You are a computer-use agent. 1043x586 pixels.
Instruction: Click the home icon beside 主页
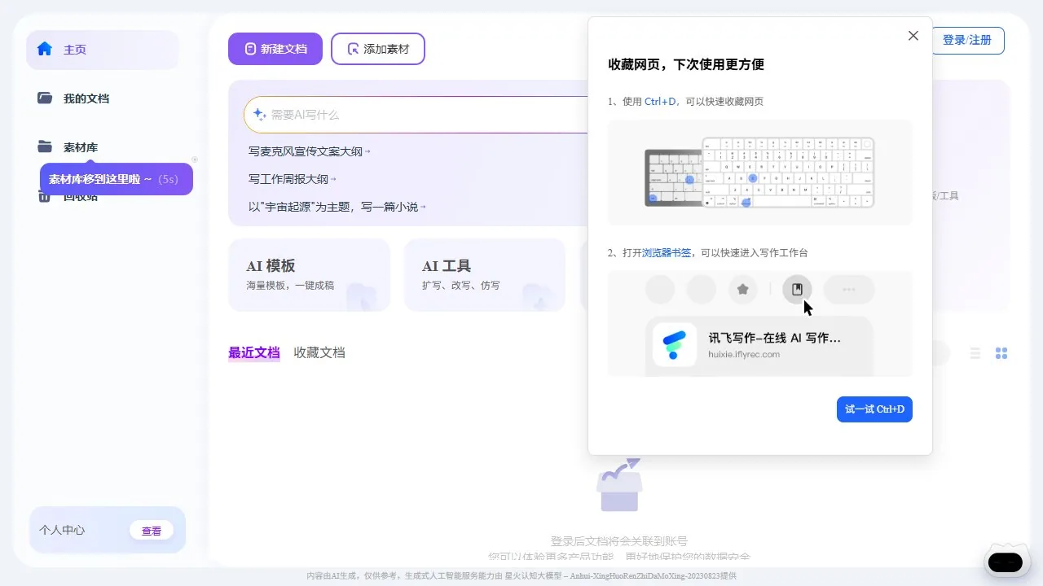click(x=45, y=49)
